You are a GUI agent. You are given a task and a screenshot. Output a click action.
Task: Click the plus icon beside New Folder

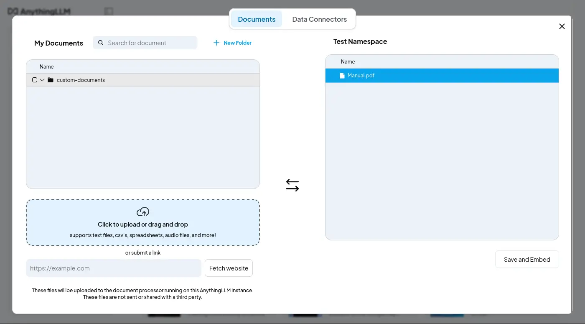pyautogui.click(x=216, y=43)
